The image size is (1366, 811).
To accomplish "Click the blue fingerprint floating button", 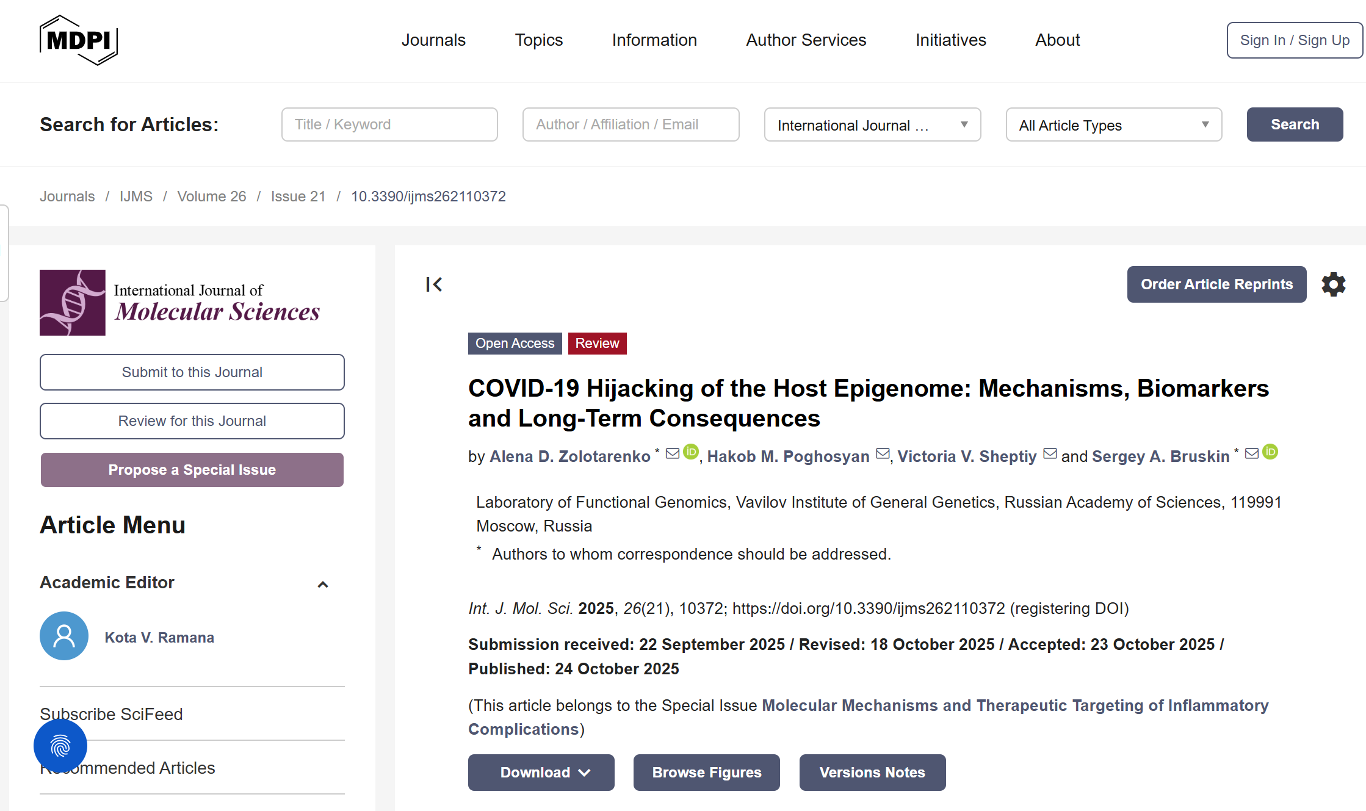I will 60,746.
